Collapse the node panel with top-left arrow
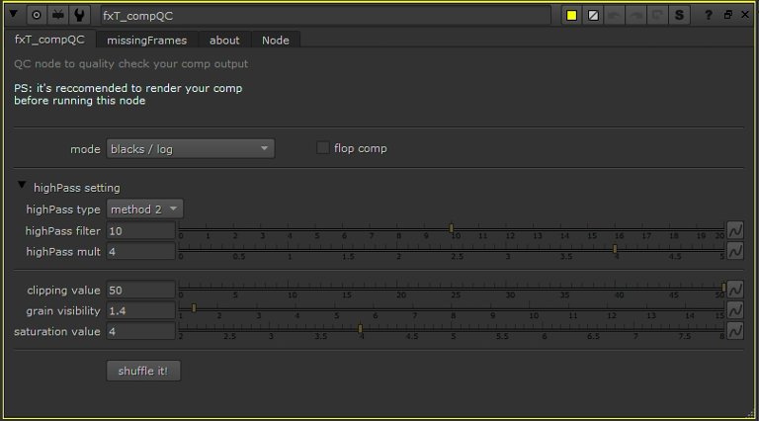 coord(15,16)
